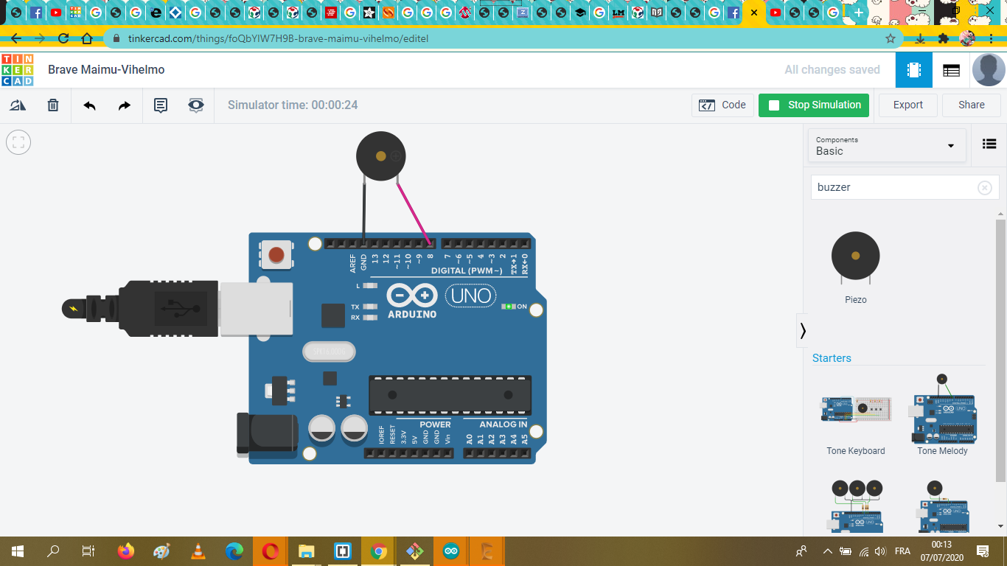Screen dimensions: 1007x566
Task: Open the Windows notification center
Action: pyautogui.click(x=983, y=551)
